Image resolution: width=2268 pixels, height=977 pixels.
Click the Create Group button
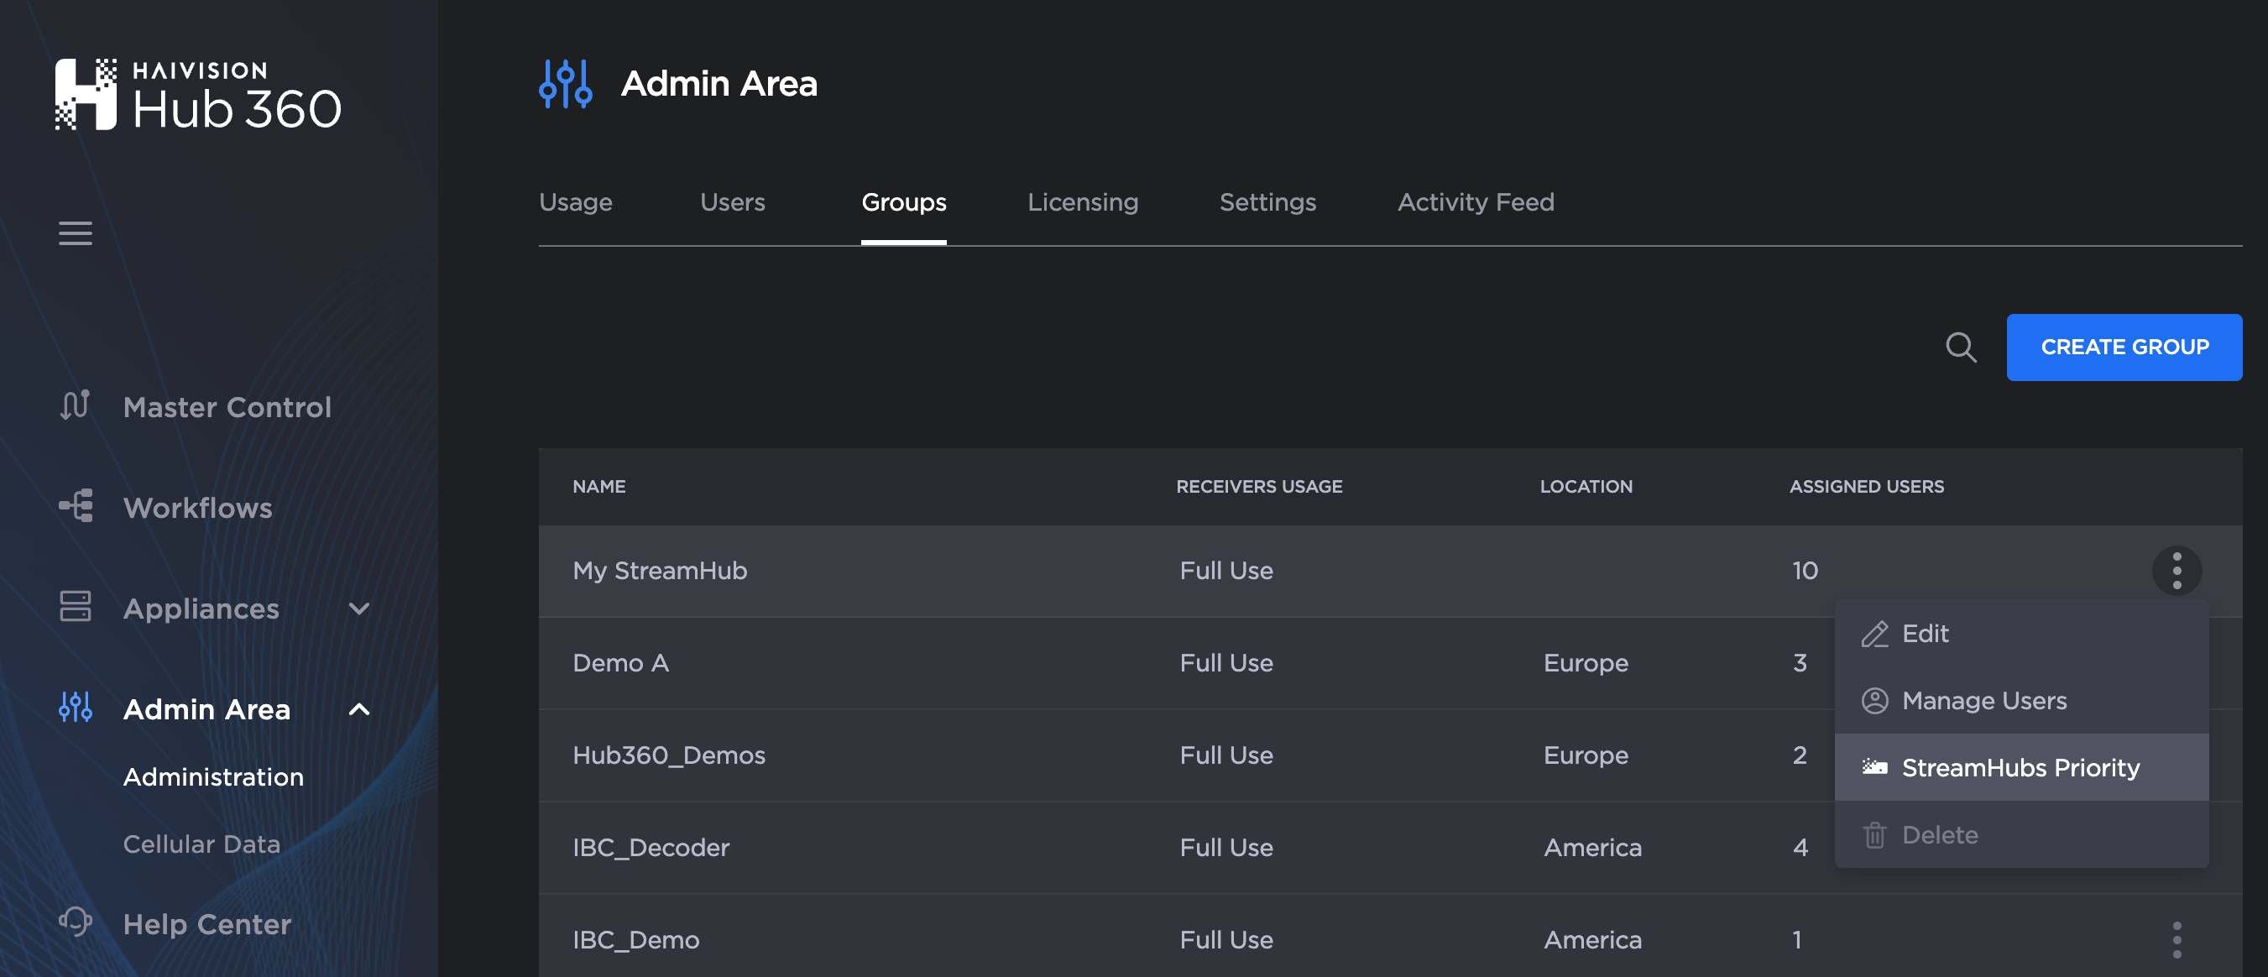[2123, 347]
